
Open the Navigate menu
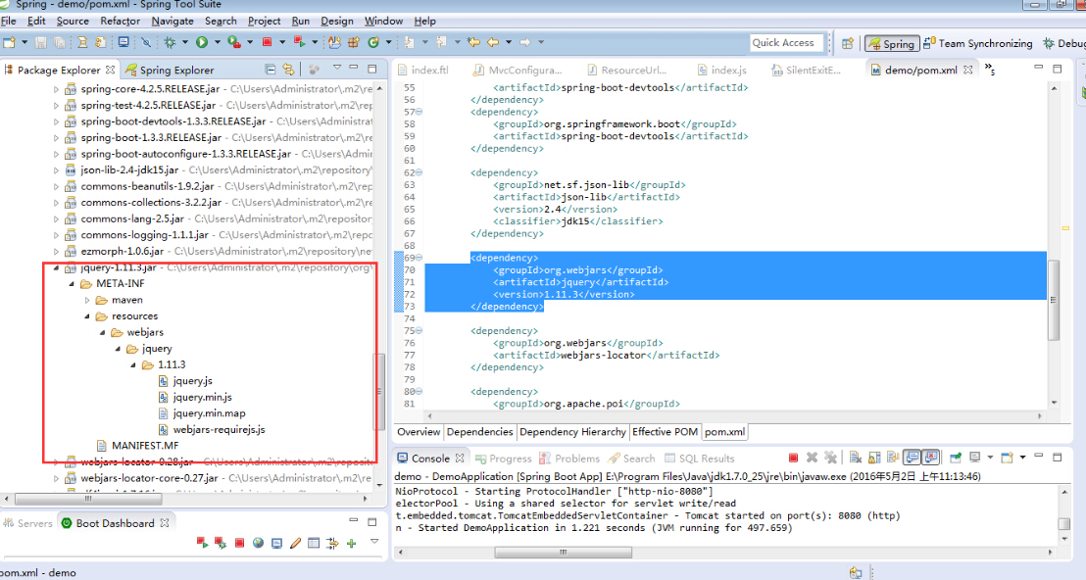(173, 21)
